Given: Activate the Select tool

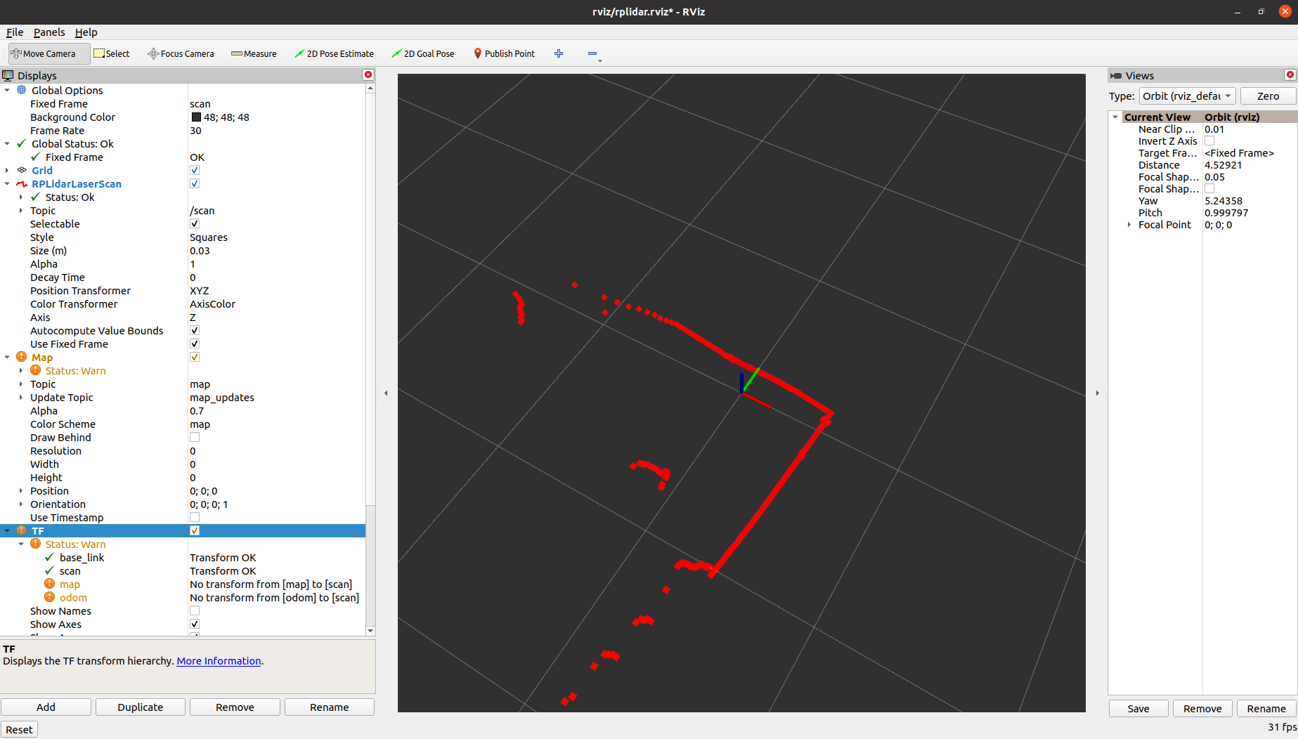Looking at the screenshot, I should tap(112, 53).
